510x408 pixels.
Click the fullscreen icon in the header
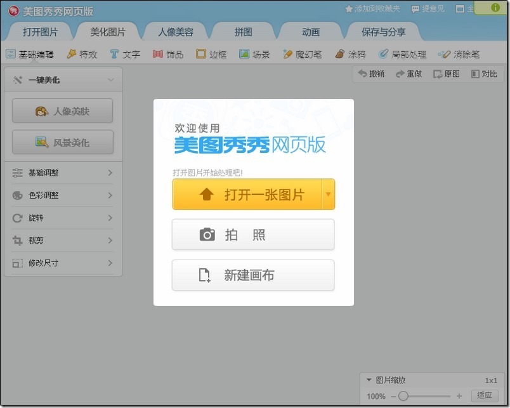coord(460,9)
